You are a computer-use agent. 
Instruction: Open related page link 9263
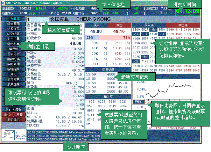pos(101,102)
